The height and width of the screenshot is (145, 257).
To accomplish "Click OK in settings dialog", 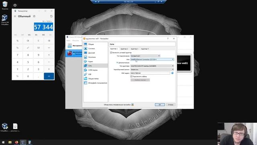I will coord(160,105).
